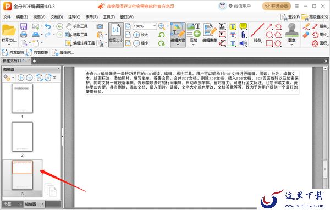Select the Perimeter (周长) measure tool
Screen dimensions: 330x210
pos(320,35)
